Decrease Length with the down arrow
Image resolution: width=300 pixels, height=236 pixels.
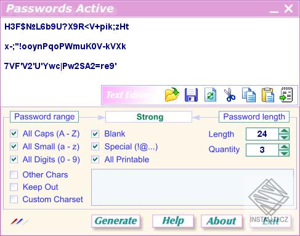pyautogui.click(x=284, y=137)
